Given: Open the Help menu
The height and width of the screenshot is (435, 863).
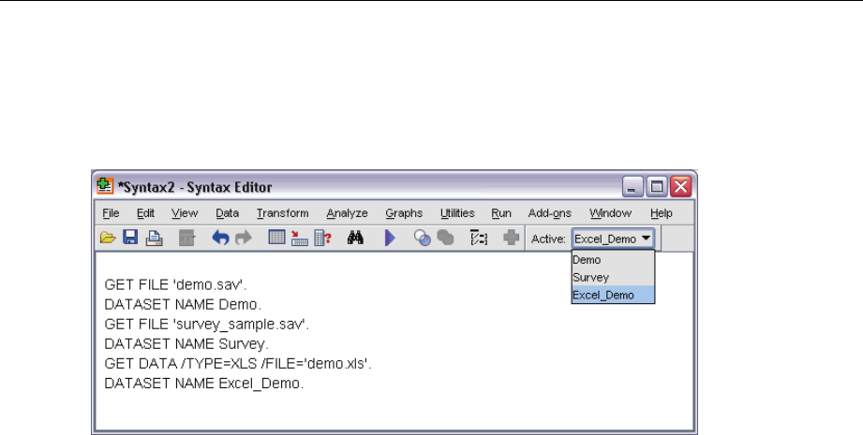Looking at the screenshot, I should (661, 213).
